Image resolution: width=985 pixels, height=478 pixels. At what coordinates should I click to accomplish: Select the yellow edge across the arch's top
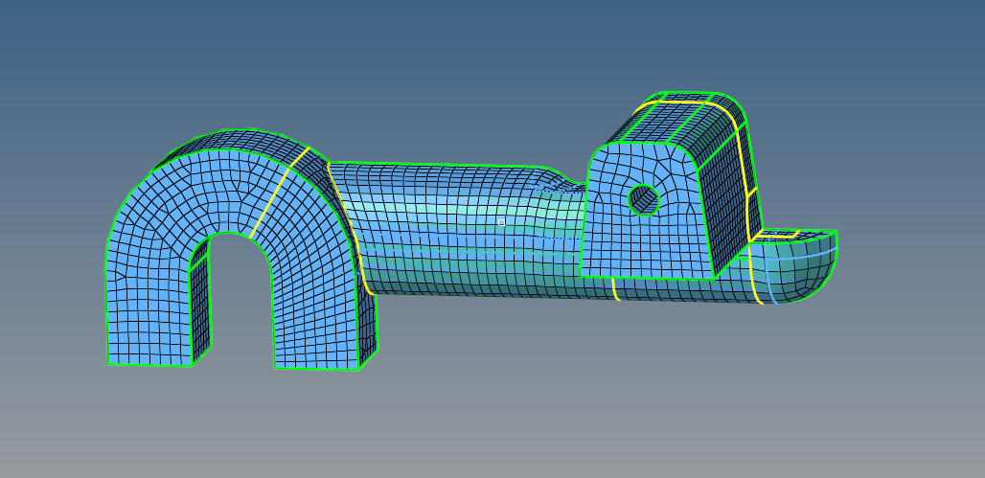pyautogui.click(x=280, y=193)
